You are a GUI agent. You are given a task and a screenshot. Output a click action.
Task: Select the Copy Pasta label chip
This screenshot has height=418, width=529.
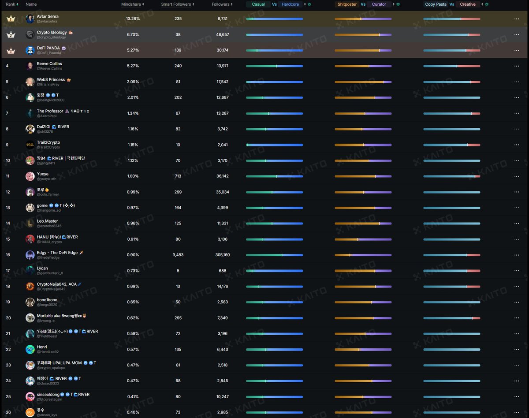click(436, 4)
